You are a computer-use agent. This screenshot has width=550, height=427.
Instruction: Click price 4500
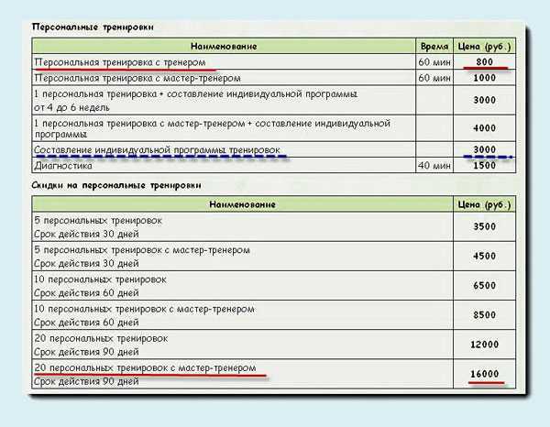[x=484, y=256]
